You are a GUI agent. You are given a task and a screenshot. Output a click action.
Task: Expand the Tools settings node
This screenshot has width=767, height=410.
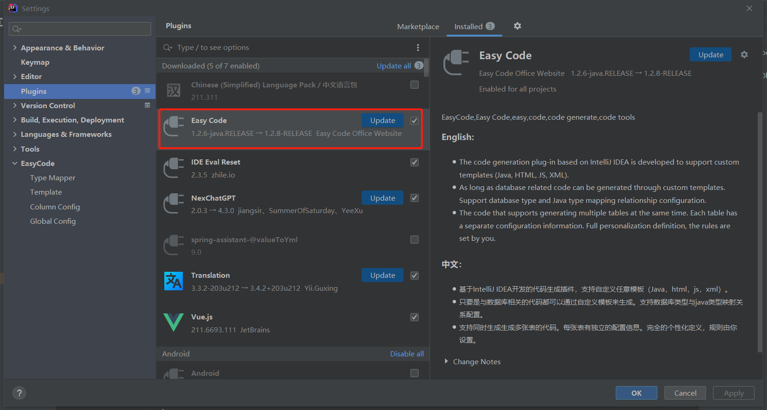[15, 149]
